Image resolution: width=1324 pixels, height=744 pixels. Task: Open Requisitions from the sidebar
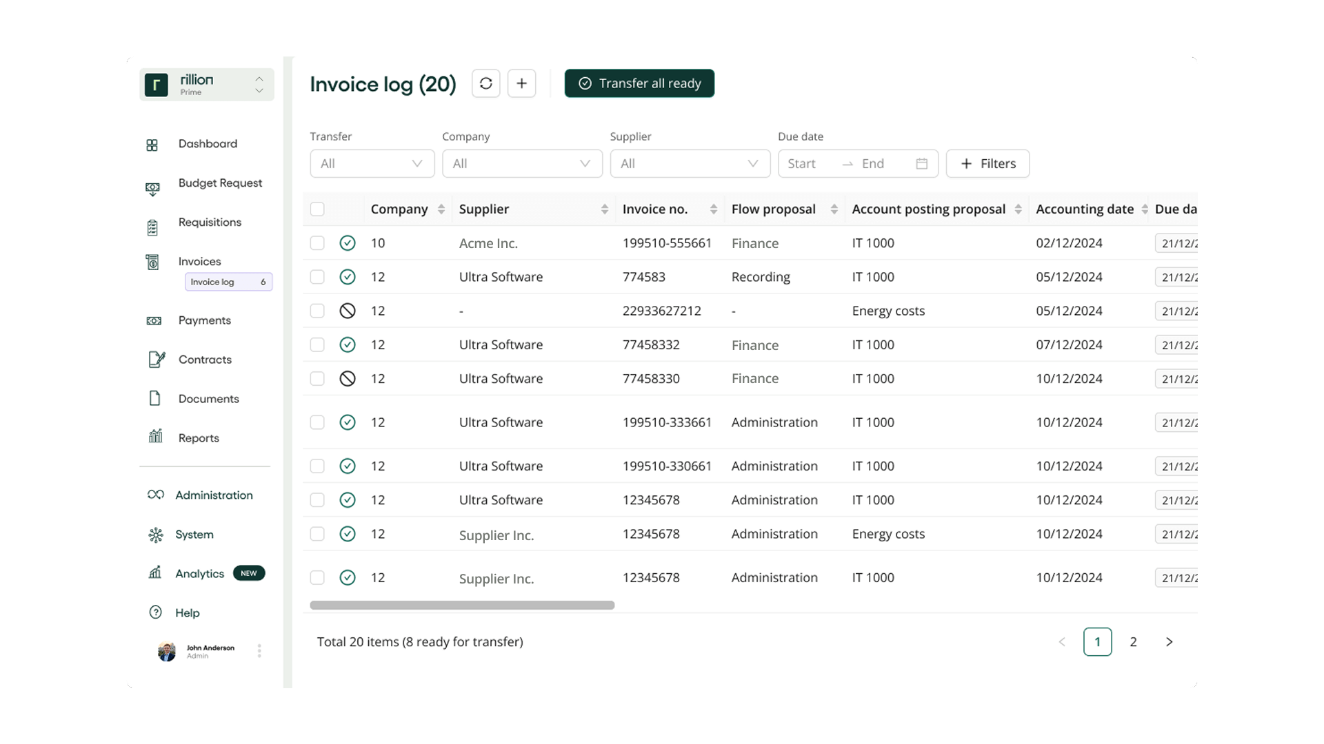click(210, 222)
